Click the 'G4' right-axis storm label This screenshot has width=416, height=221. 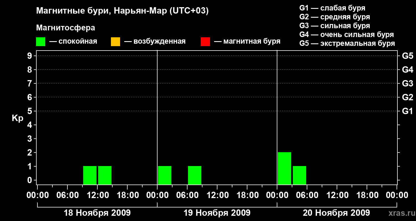click(408, 70)
